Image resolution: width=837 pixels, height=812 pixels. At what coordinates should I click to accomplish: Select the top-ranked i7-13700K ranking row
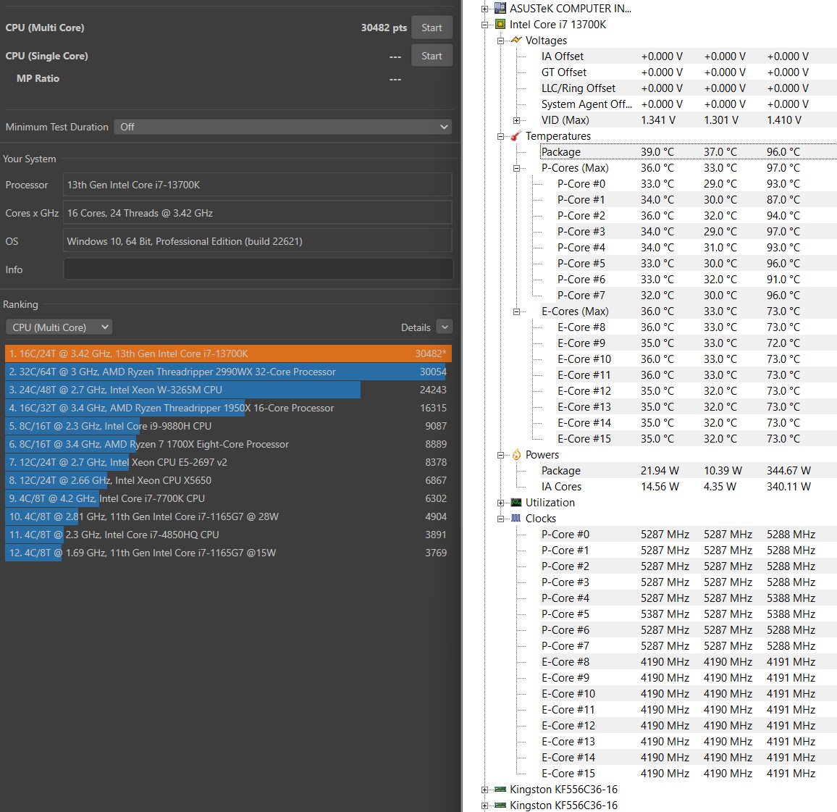click(228, 353)
